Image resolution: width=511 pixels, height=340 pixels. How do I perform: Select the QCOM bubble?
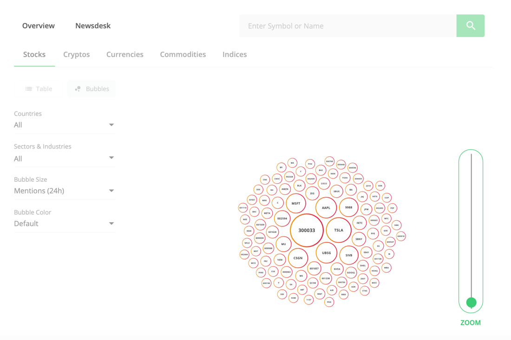[x=313, y=283]
